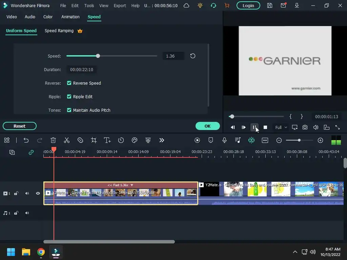Open the File menu
This screenshot has height=260, width=347.
pos(63,5)
